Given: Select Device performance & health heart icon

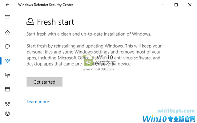Looking at the screenshot, I should [7, 61].
